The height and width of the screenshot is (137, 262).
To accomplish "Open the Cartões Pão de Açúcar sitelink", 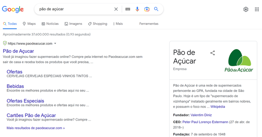I will 31,115.
